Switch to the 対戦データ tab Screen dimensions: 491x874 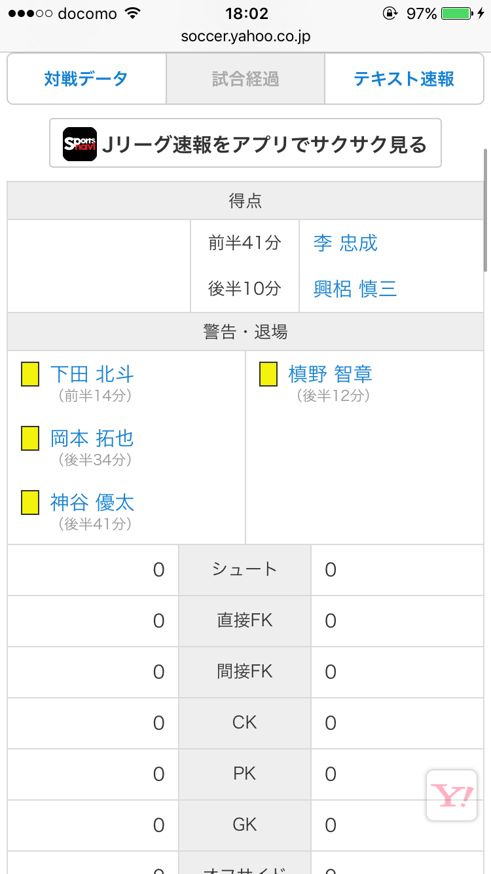tap(86, 79)
